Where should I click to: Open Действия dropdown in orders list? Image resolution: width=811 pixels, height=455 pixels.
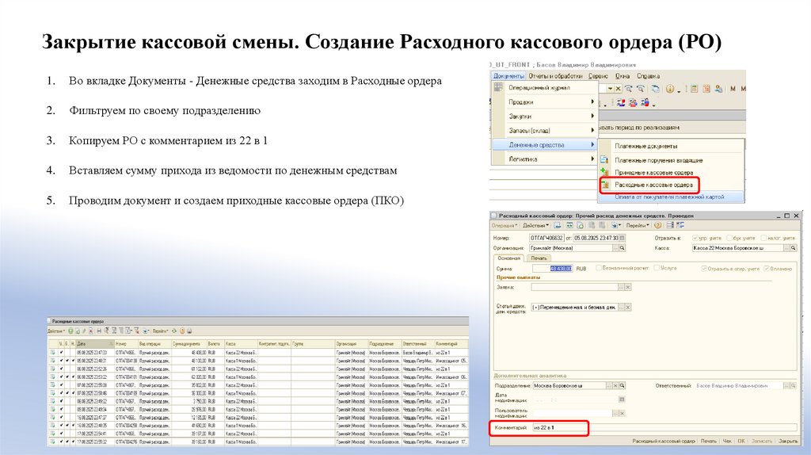tap(56, 331)
